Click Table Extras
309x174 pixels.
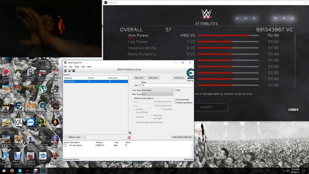188,159
